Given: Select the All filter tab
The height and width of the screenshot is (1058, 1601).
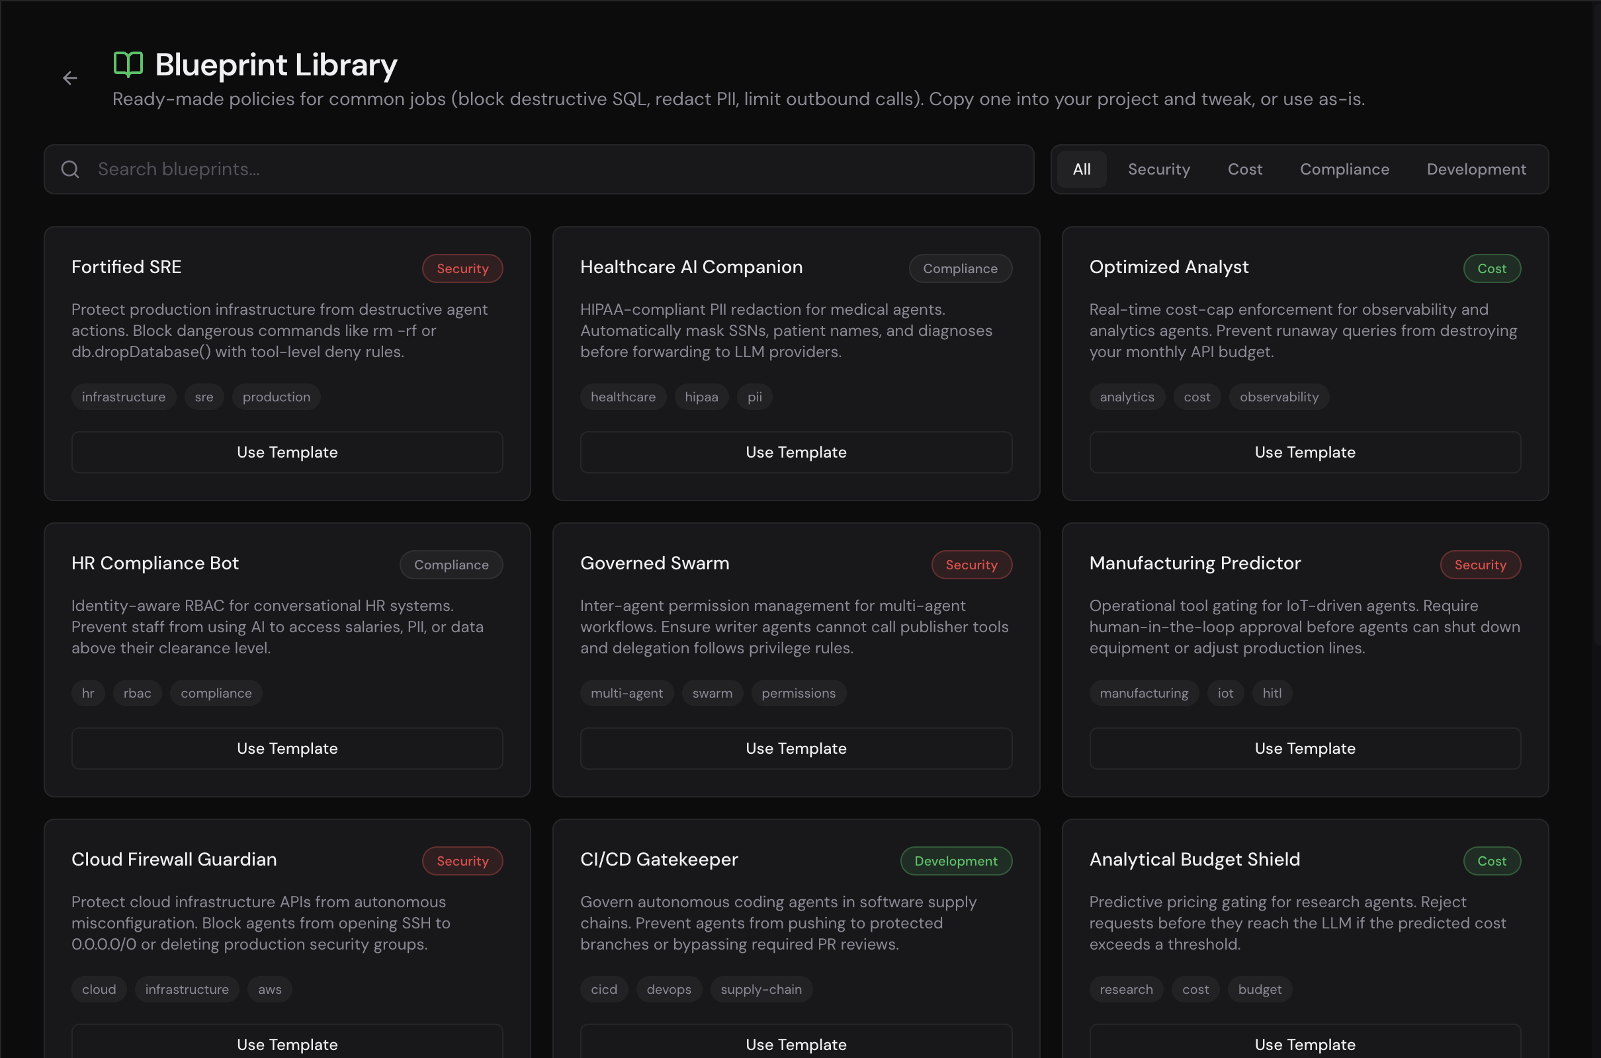Looking at the screenshot, I should click(1081, 169).
